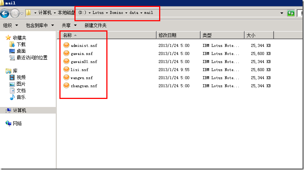The image size is (304, 170).
Task: Click the folder icon in address bar
Action: point(29,12)
